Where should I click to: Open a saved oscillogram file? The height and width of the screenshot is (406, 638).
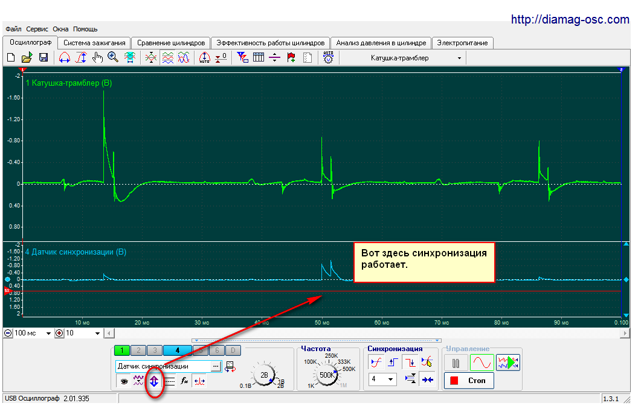click(x=27, y=58)
